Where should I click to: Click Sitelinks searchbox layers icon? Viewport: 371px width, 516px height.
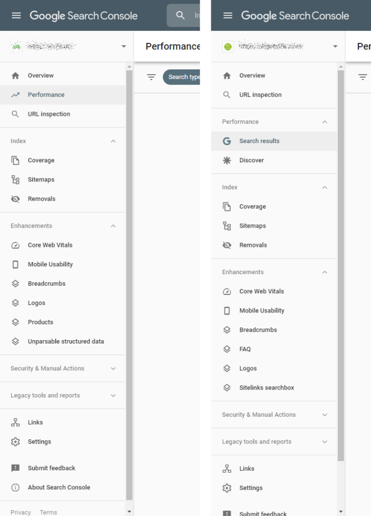point(227,388)
